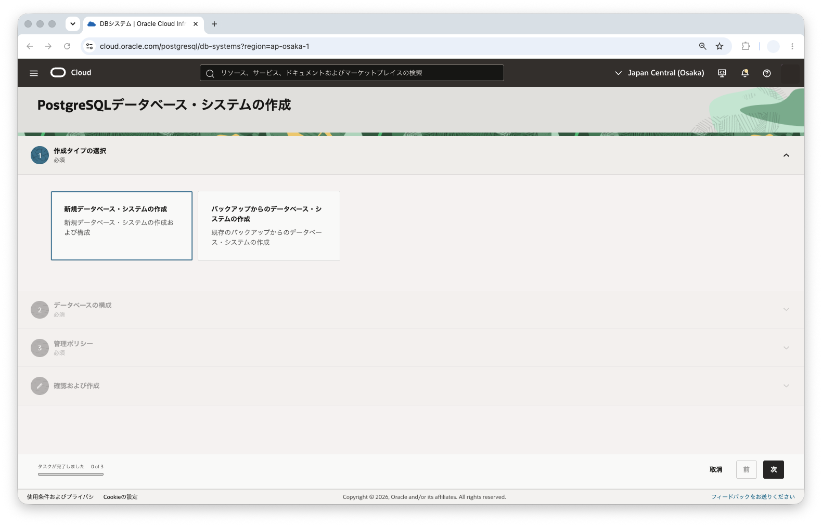Open the help question mark icon
The width and height of the screenshot is (822, 526).
tap(767, 73)
